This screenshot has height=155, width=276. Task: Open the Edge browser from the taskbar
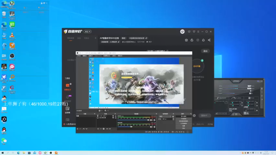coord(18,153)
